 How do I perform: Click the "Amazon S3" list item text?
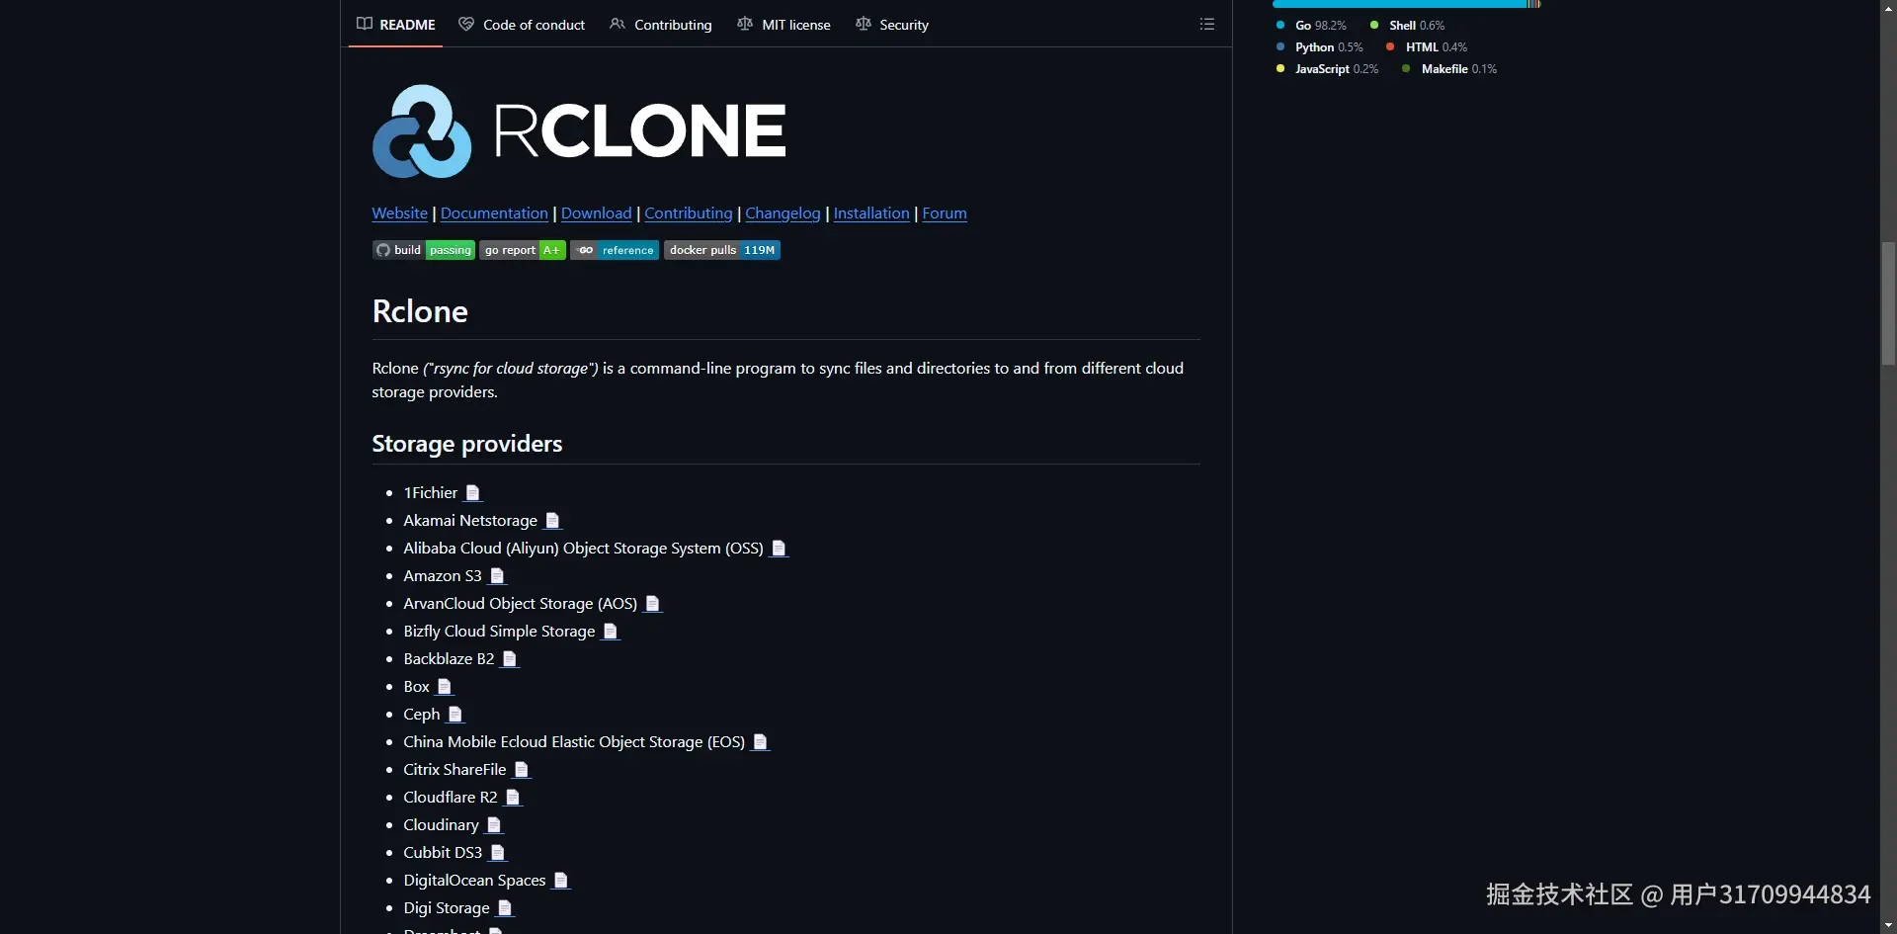coord(443,576)
